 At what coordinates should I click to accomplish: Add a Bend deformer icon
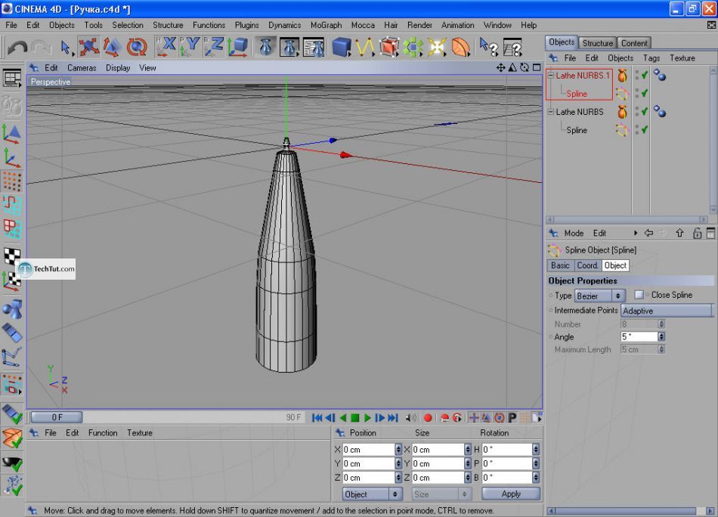tap(461, 47)
